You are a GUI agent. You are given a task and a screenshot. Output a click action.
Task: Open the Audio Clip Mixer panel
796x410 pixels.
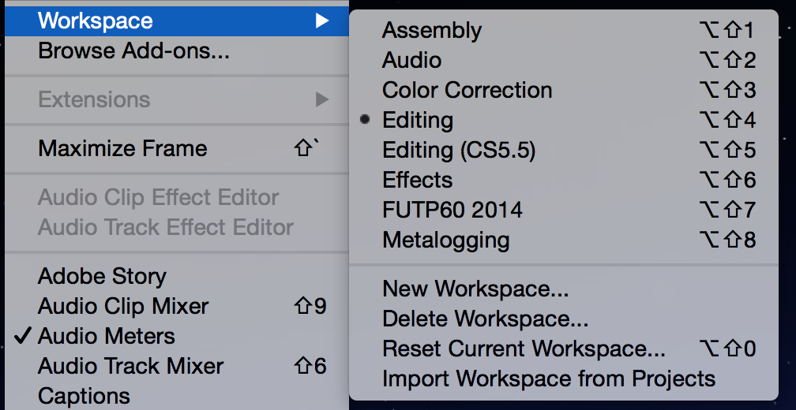(x=177, y=306)
